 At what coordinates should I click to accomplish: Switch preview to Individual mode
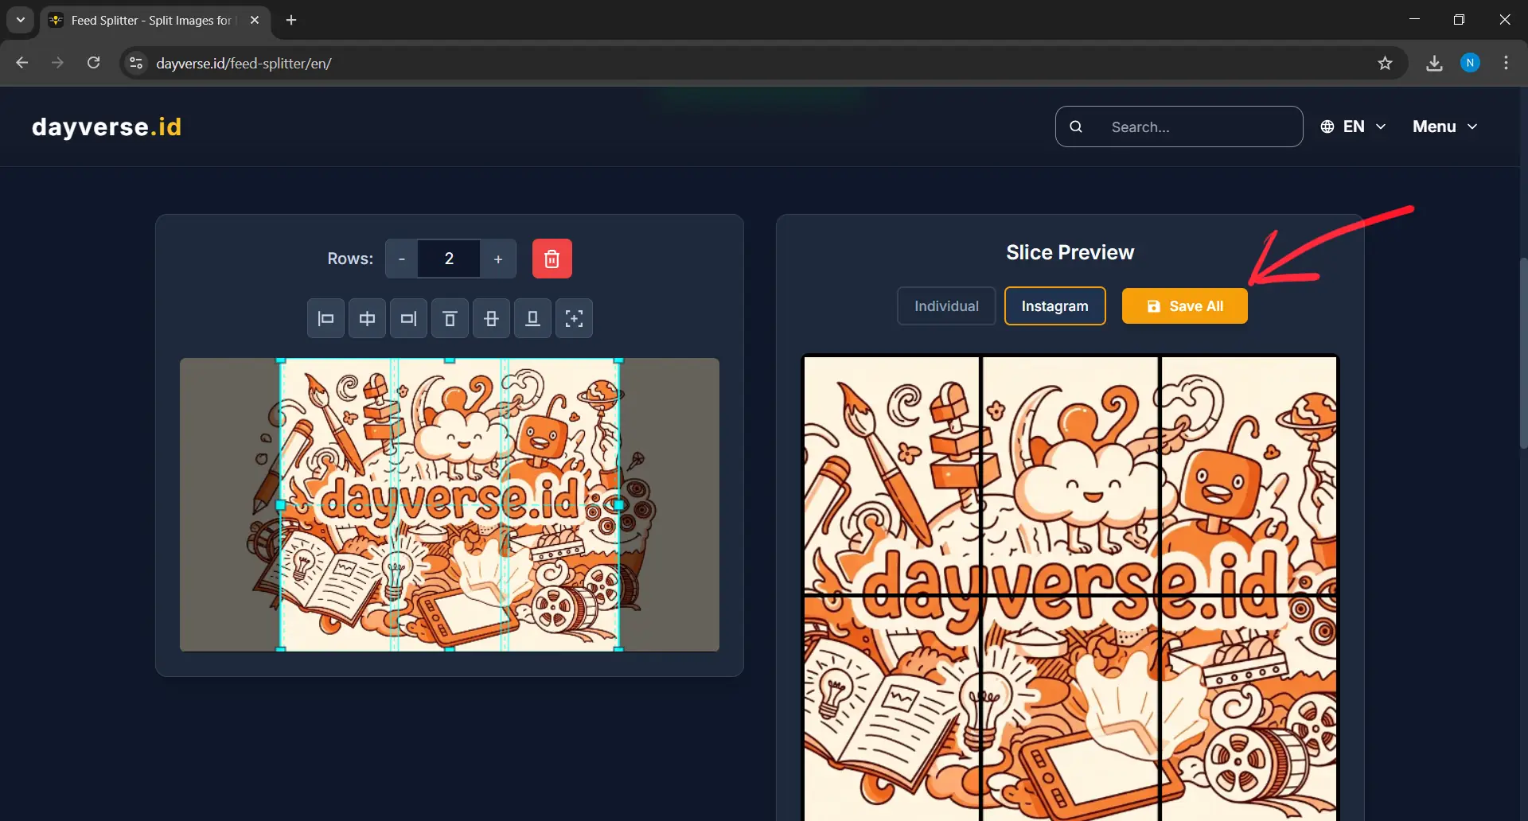click(945, 305)
